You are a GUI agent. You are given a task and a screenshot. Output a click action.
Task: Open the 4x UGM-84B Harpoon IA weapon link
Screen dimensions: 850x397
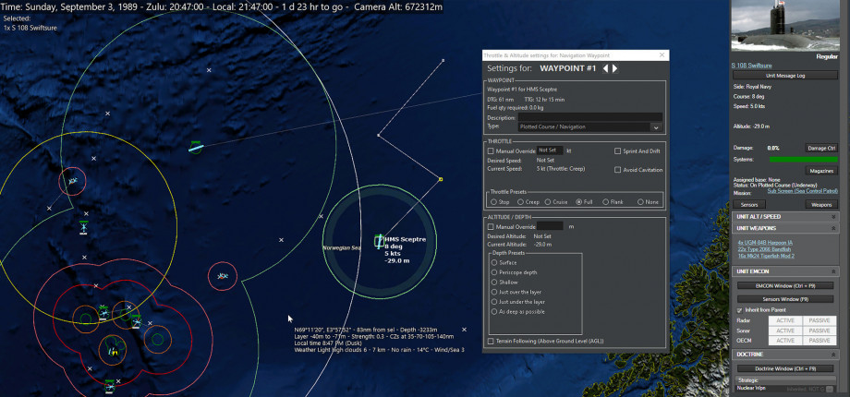point(765,243)
